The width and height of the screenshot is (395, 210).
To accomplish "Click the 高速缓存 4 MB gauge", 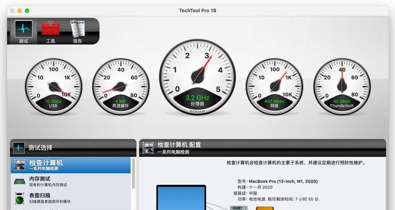I will point(120,87).
